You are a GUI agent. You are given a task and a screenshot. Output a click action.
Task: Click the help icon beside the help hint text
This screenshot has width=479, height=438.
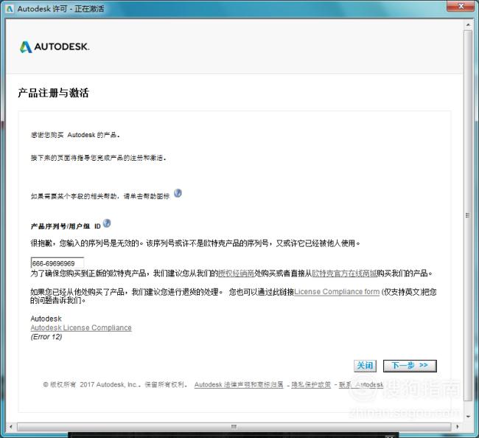[178, 193]
